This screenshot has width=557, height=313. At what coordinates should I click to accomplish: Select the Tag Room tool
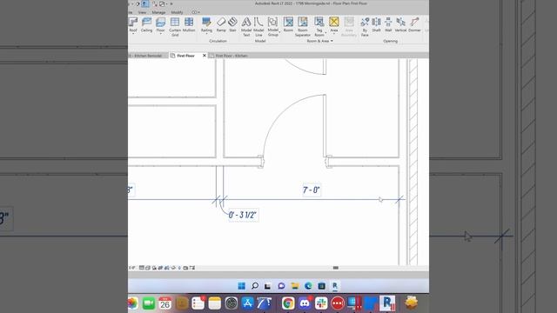click(319, 27)
